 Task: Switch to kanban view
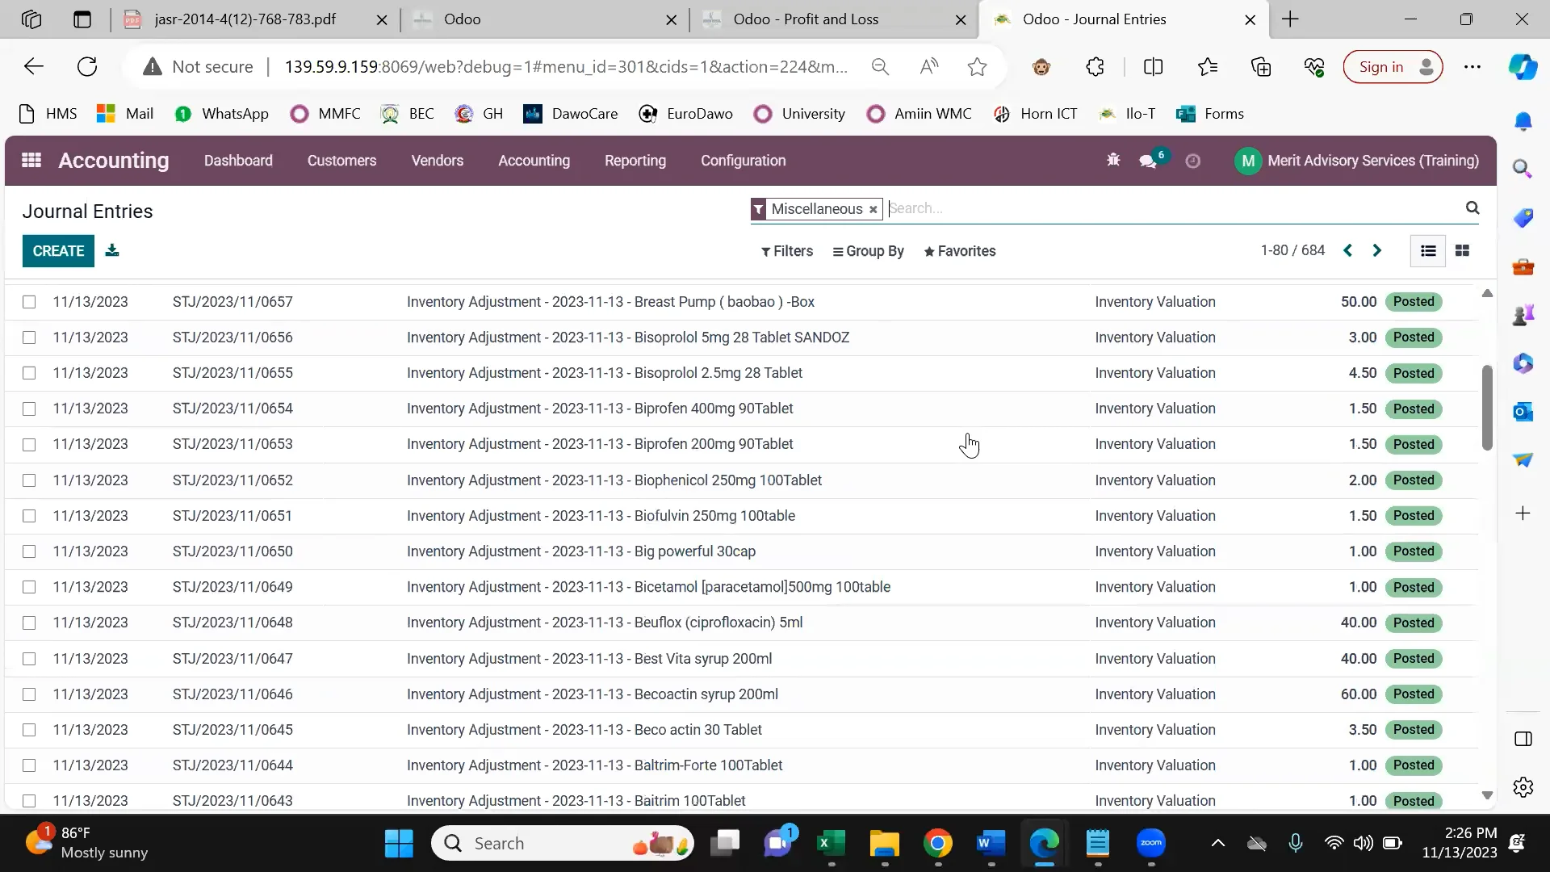click(1462, 251)
